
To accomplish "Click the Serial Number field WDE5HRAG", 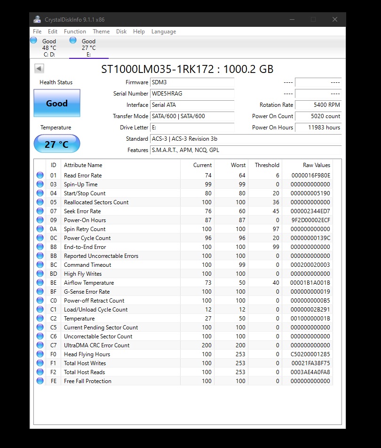I will [x=192, y=94].
